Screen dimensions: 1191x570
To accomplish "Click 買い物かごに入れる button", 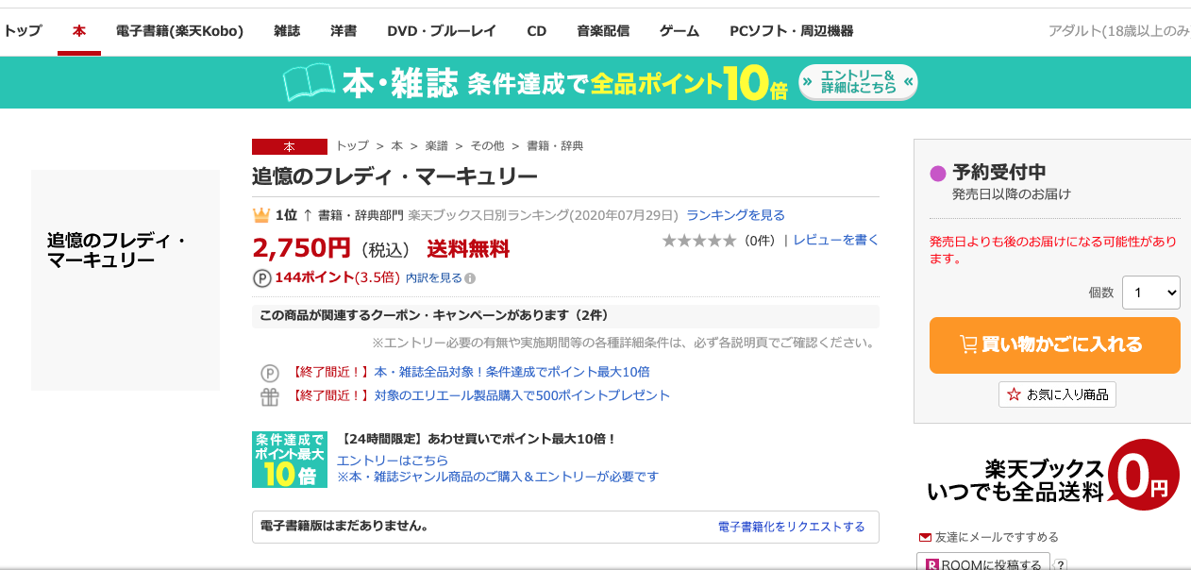I will click(1055, 345).
